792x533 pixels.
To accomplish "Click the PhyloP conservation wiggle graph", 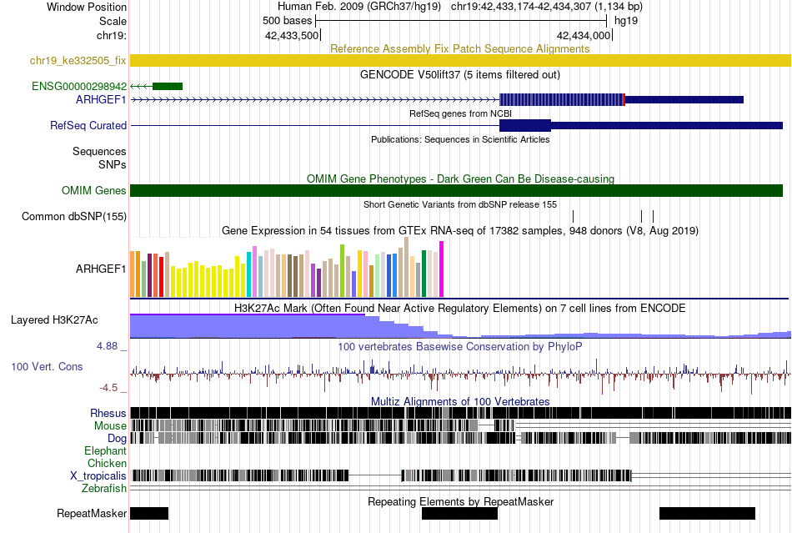I will point(460,375).
